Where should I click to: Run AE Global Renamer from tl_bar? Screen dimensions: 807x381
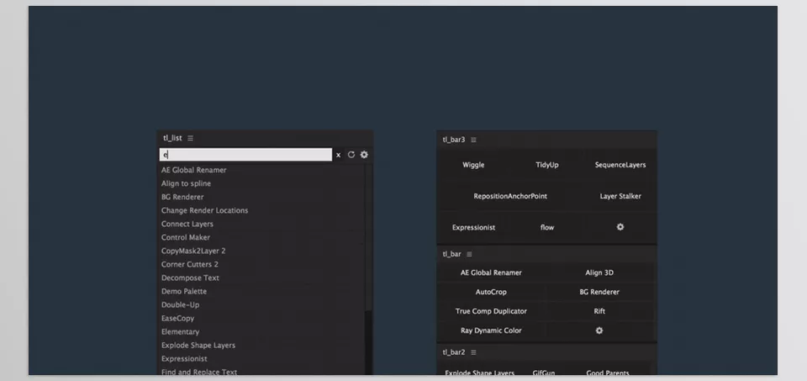tap(491, 273)
